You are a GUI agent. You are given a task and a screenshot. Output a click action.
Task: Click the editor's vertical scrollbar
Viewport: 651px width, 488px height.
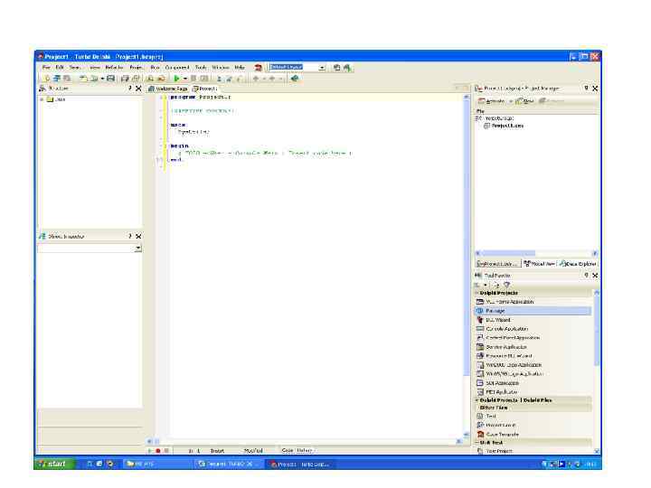tap(467, 266)
